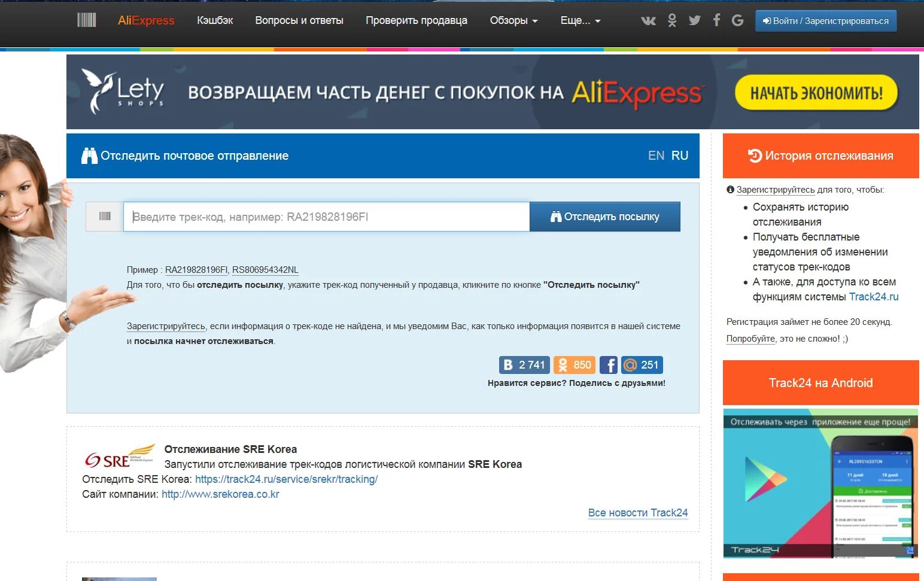The width and height of the screenshot is (924, 581).
Task: Open Проверить продавца menu item
Action: pyautogui.click(x=417, y=20)
